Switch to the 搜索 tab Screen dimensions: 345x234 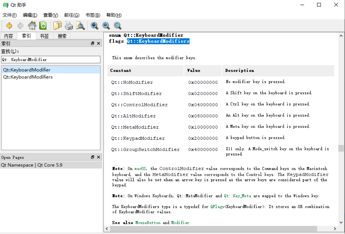(x=62, y=36)
